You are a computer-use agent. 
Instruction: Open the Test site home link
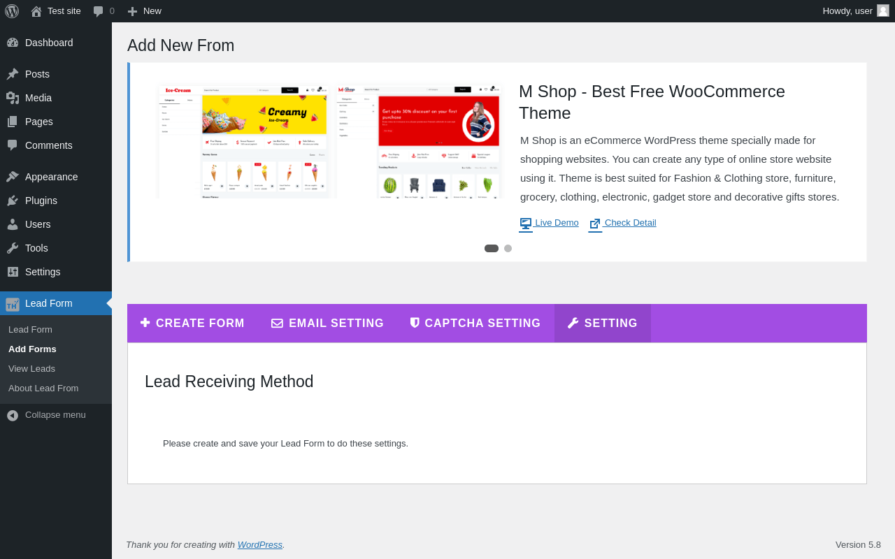click(56, 11)
